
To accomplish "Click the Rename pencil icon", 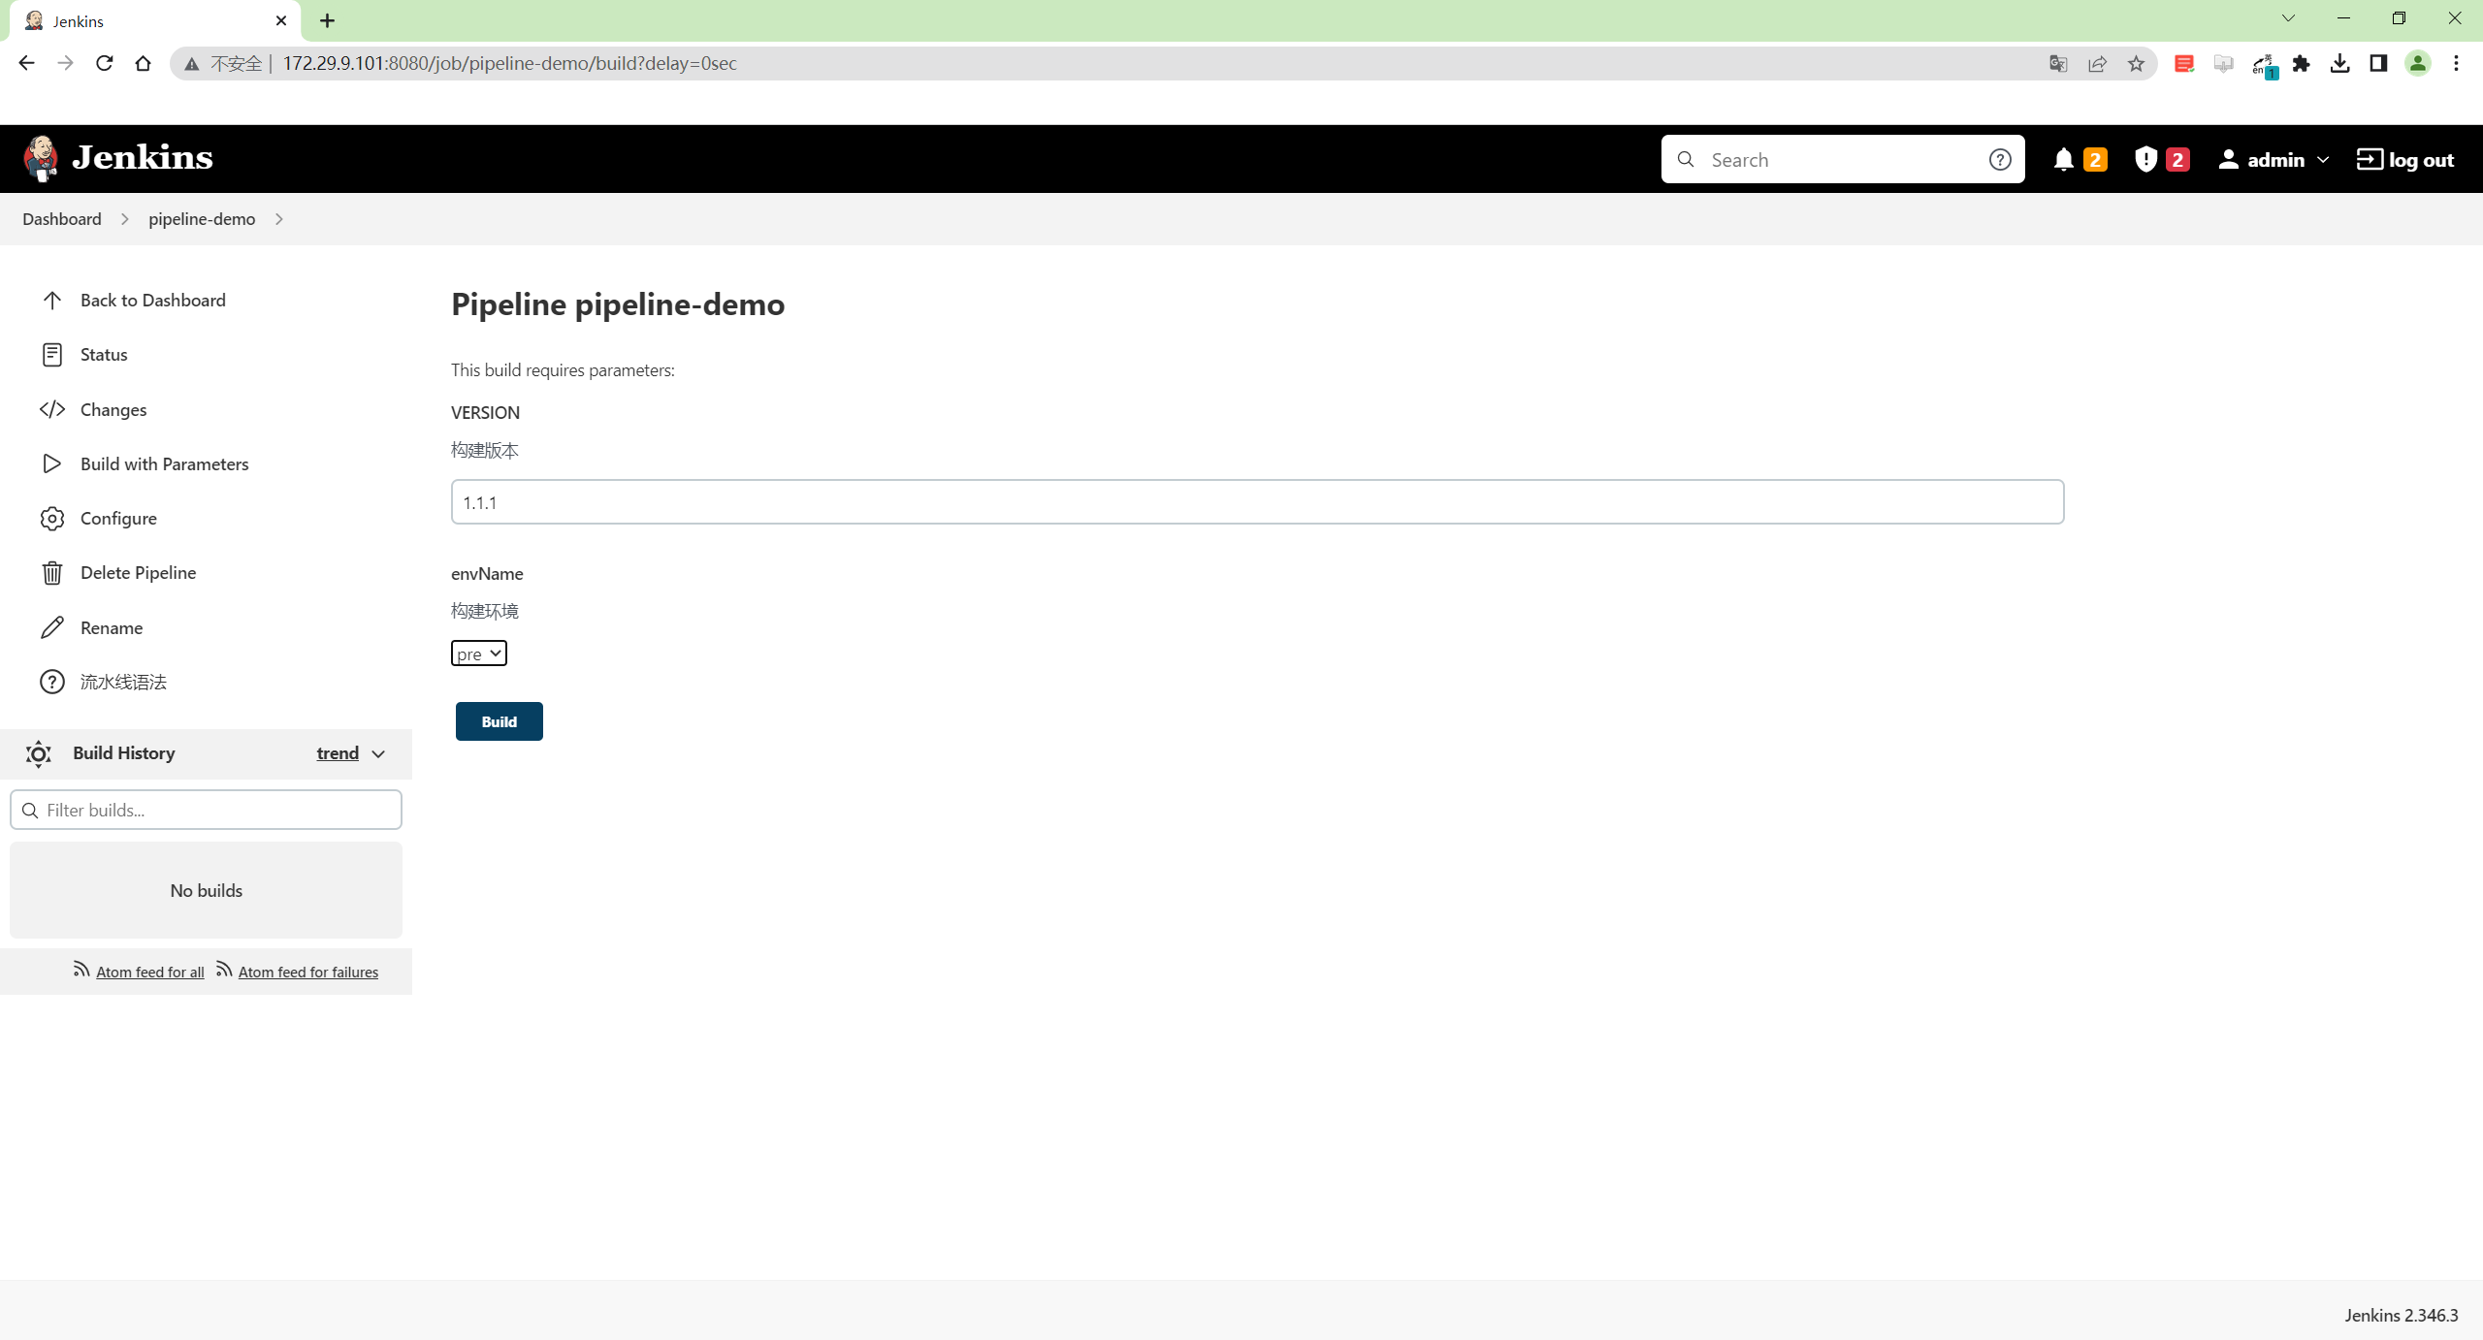I will click(52, 628).
